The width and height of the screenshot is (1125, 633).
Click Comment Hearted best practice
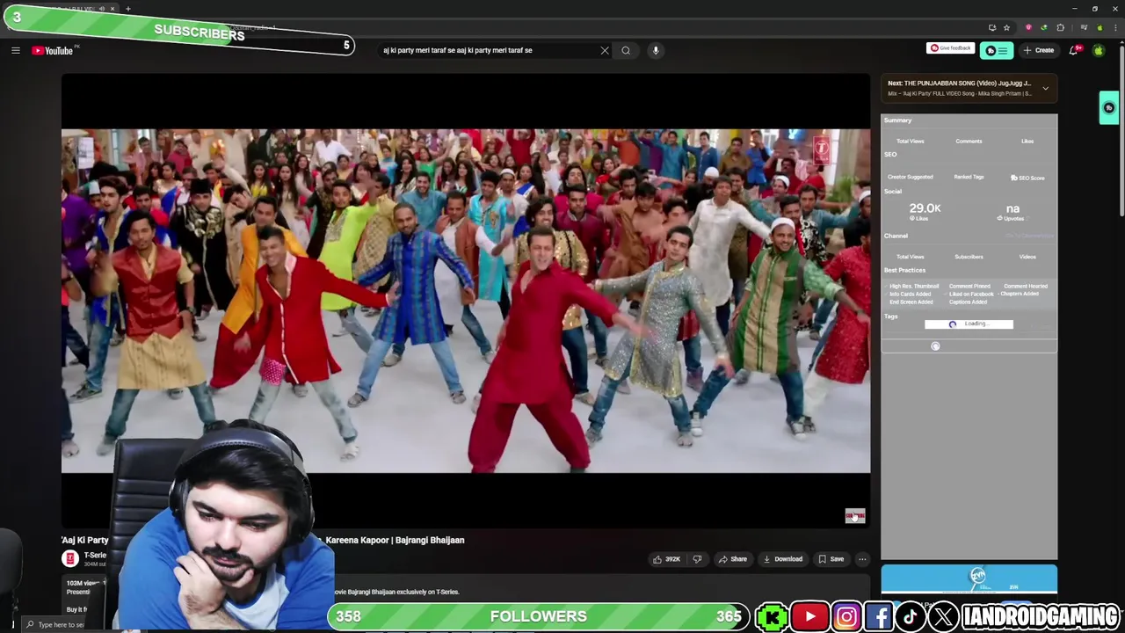[1025, 287]
